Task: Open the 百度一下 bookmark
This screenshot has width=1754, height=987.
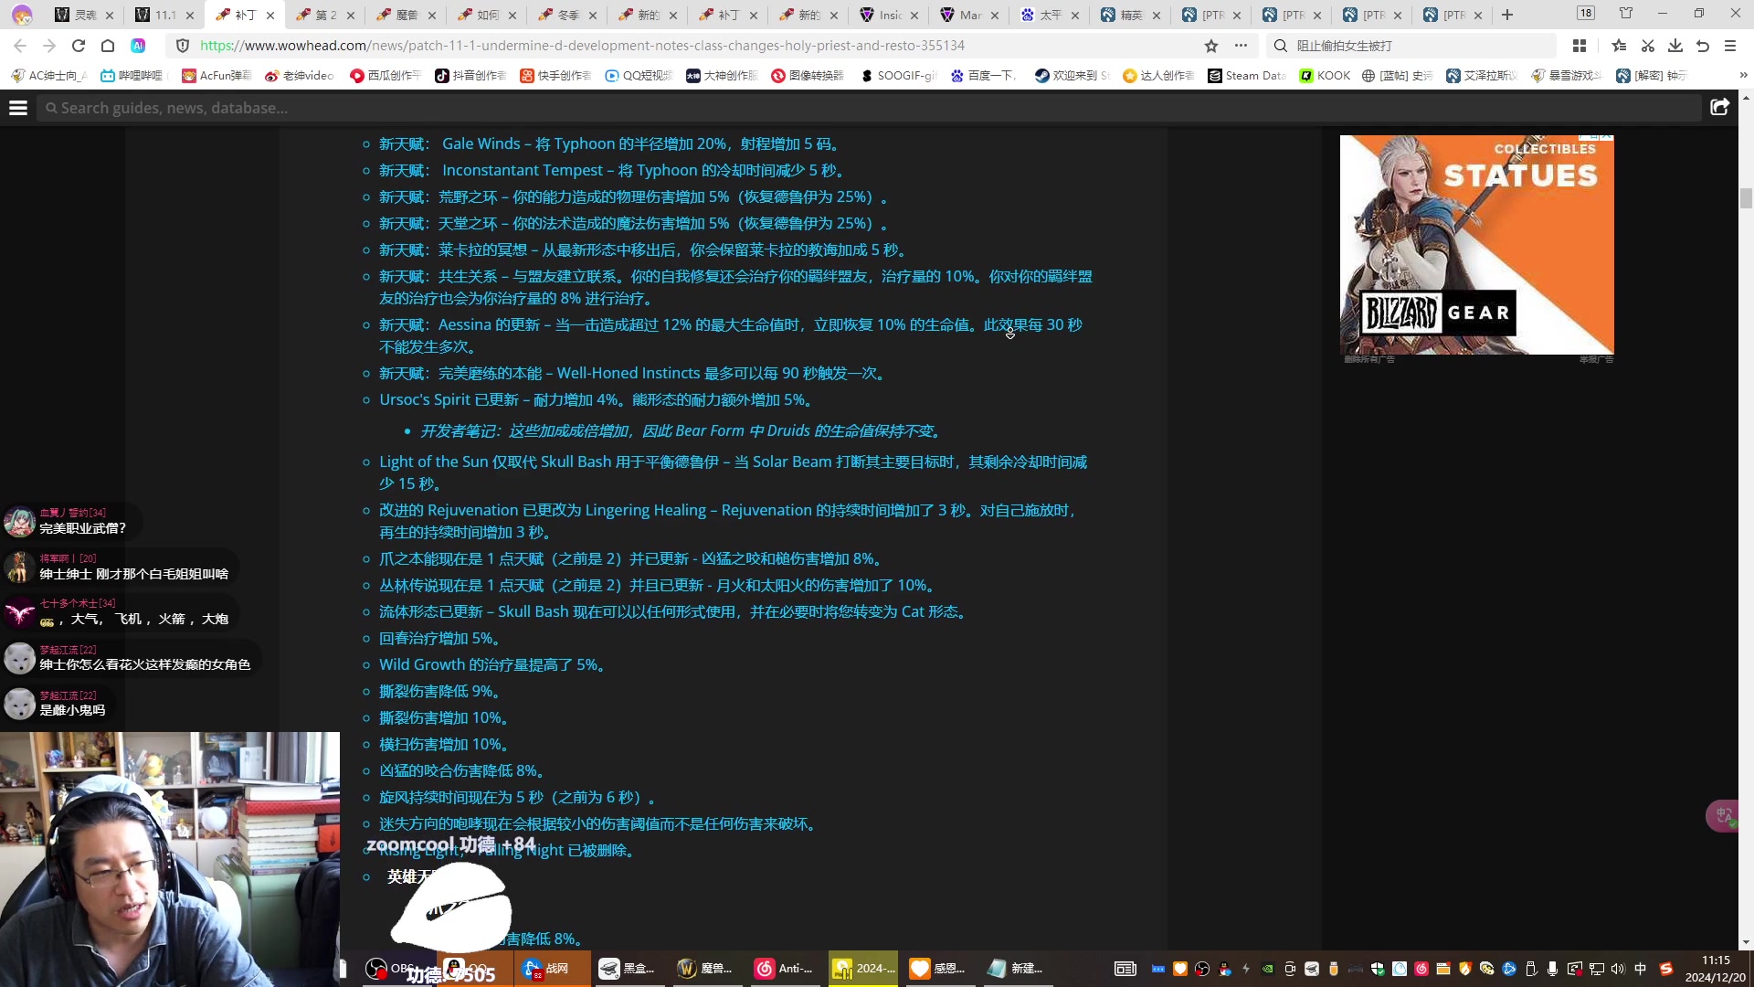Action: pos(984,76)
